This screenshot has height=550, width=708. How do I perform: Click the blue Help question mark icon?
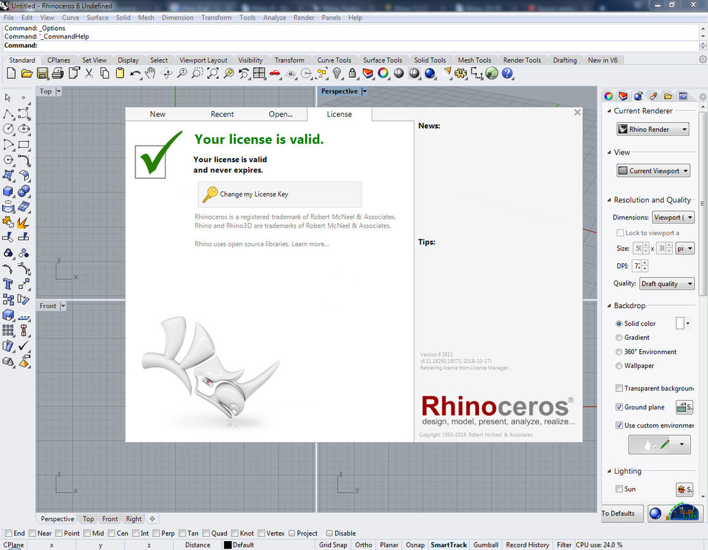(x=507, y=73)
